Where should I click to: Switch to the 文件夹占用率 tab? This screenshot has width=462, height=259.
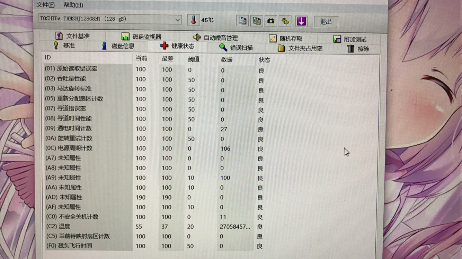coord(300,48)
